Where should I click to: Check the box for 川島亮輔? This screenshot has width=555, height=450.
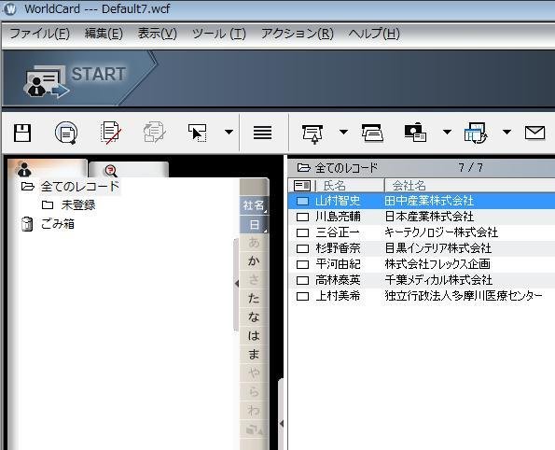302,217
